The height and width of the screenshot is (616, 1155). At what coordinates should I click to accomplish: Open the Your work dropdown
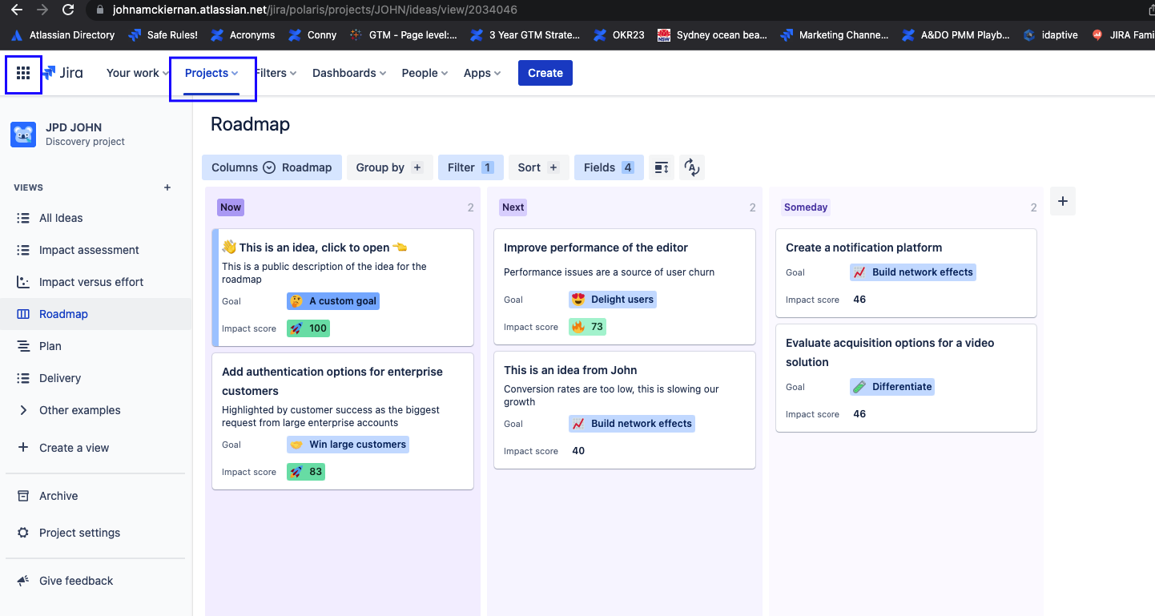[x=136, y=73]
